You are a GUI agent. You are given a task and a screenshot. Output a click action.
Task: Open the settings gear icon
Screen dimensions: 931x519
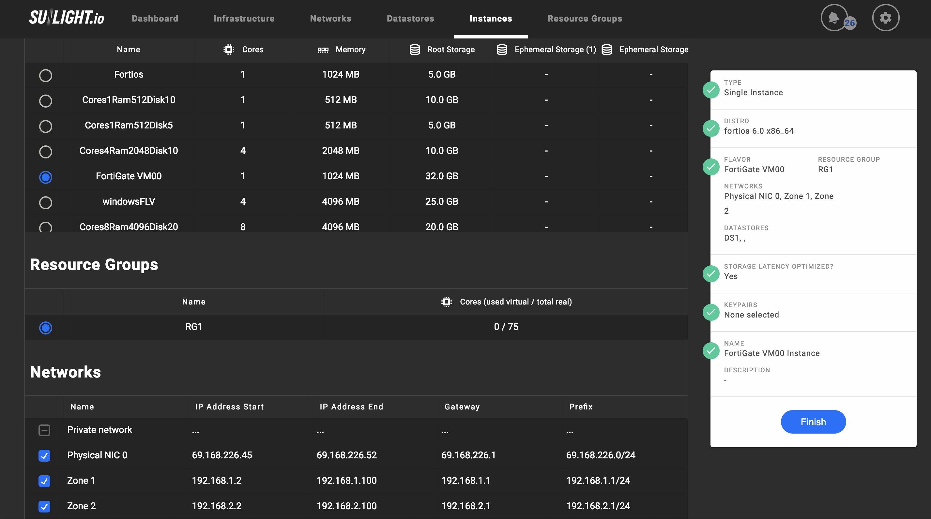point(885,18)
